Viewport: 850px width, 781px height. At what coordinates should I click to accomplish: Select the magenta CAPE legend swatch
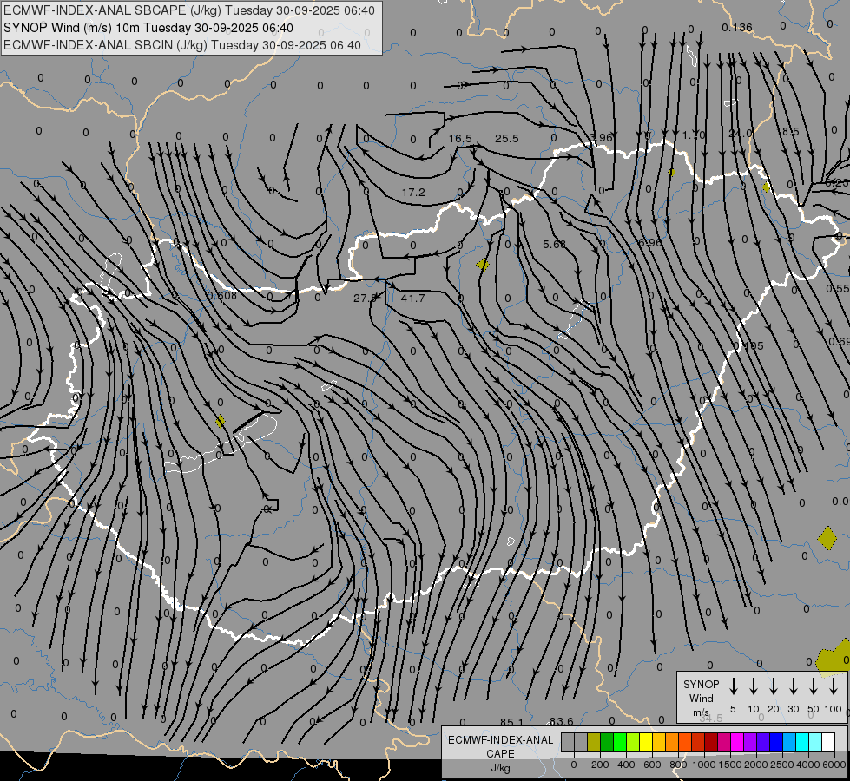pos(737,743)
